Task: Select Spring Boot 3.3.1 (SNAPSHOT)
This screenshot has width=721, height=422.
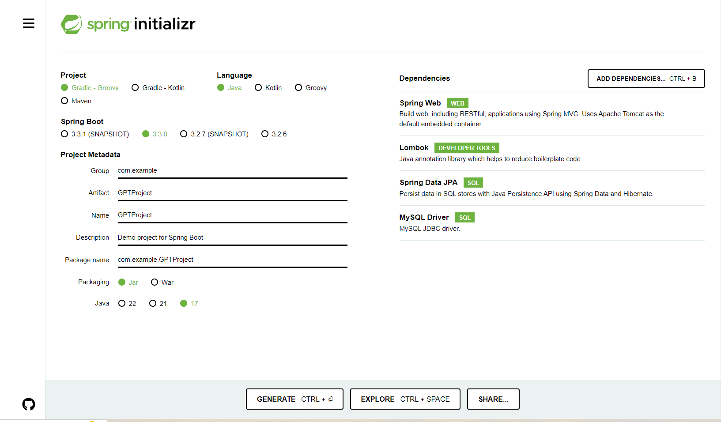Action: [x=95, y=134]
